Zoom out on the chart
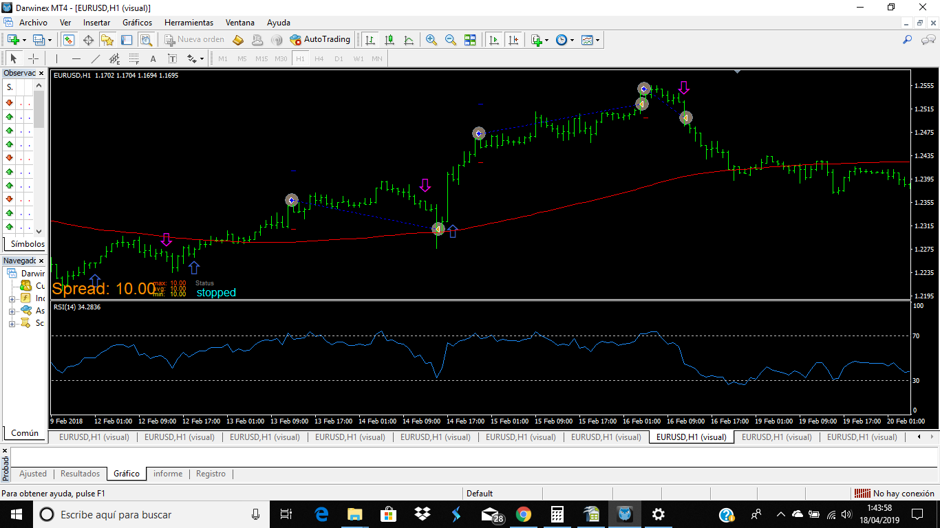 pyautogui.click(x=451, y=40)
